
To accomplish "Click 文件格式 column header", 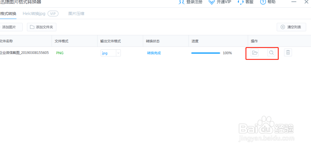I will (x=62, y=41).
